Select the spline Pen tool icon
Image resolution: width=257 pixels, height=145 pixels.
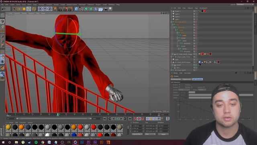tap(81, 9)
